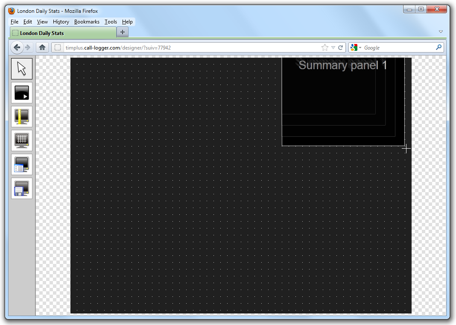Viewport: 456px width, 325px height.
Task: Select the media panel tool below the pointer
Action: pos(22,93)
